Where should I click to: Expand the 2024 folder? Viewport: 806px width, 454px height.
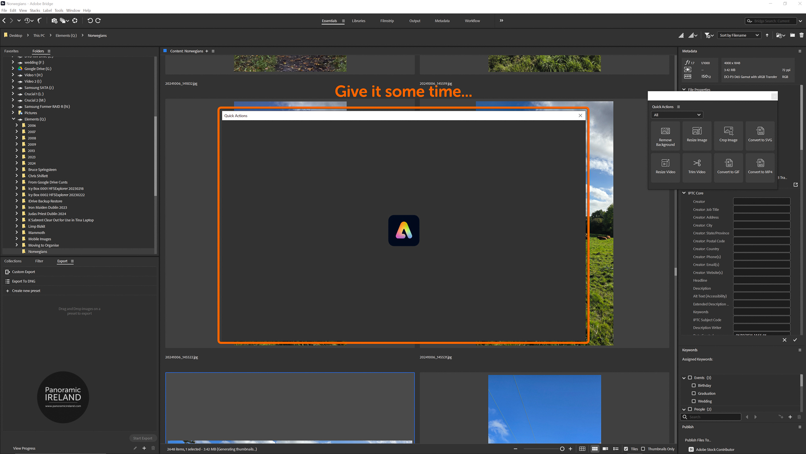[x=17, y=163]
